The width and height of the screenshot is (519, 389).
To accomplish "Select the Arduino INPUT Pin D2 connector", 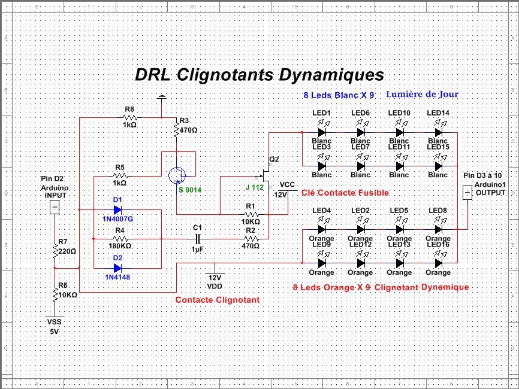I will pos(55,208).
